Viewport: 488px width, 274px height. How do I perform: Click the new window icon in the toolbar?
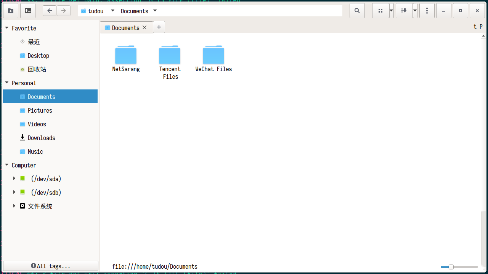click(11, 11)
